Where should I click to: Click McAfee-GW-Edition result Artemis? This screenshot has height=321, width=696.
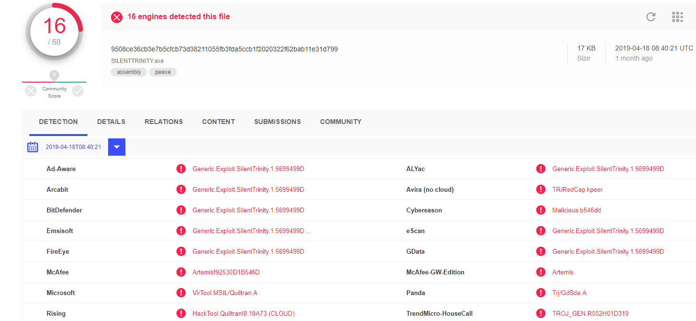click(x=563, y=272)
